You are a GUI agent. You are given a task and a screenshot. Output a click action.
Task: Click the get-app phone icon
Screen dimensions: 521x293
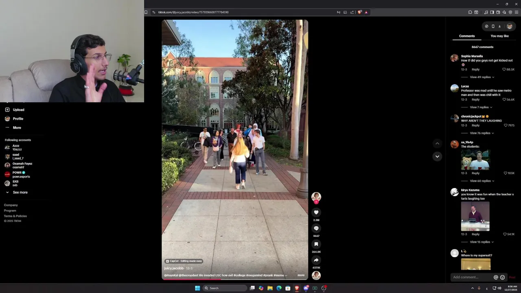click(493, 26)
